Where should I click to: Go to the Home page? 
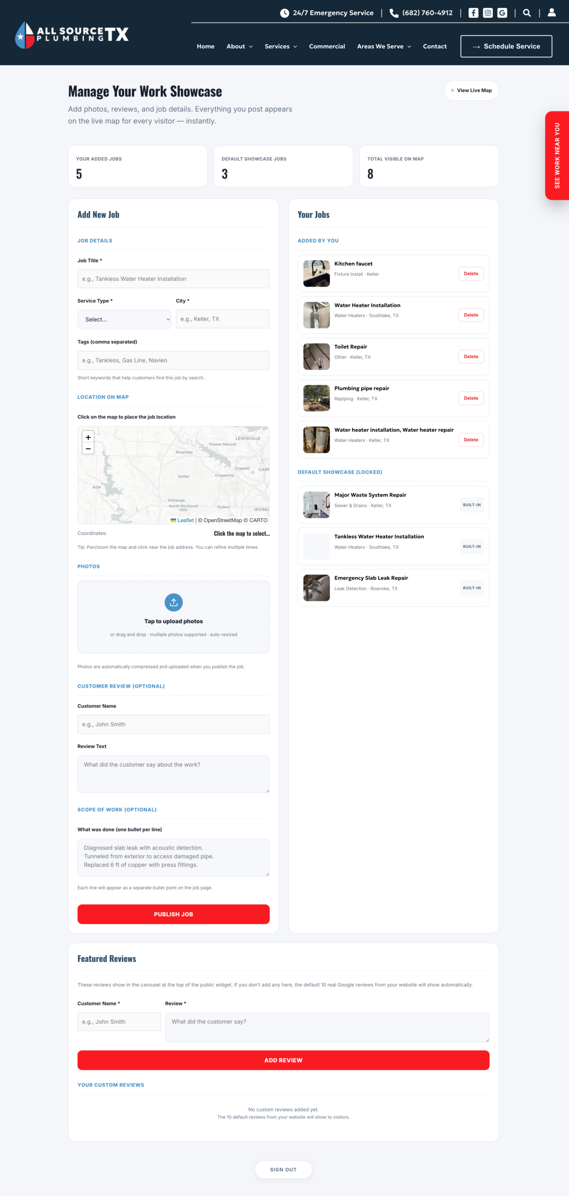point(206,46)
